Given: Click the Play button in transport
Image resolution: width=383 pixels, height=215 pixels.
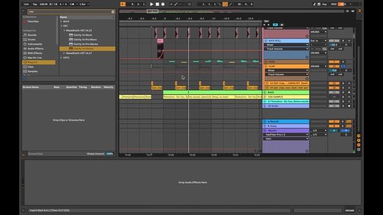Looking at the screenshot, I should (151, 4).
